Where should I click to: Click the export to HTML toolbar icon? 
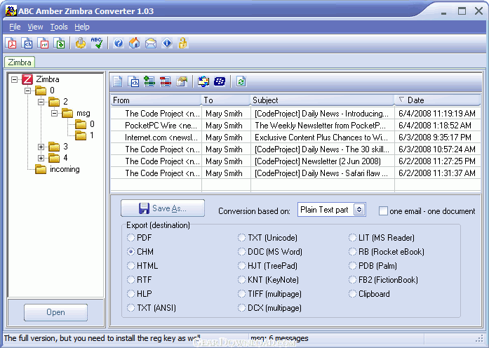pos(27,43)
